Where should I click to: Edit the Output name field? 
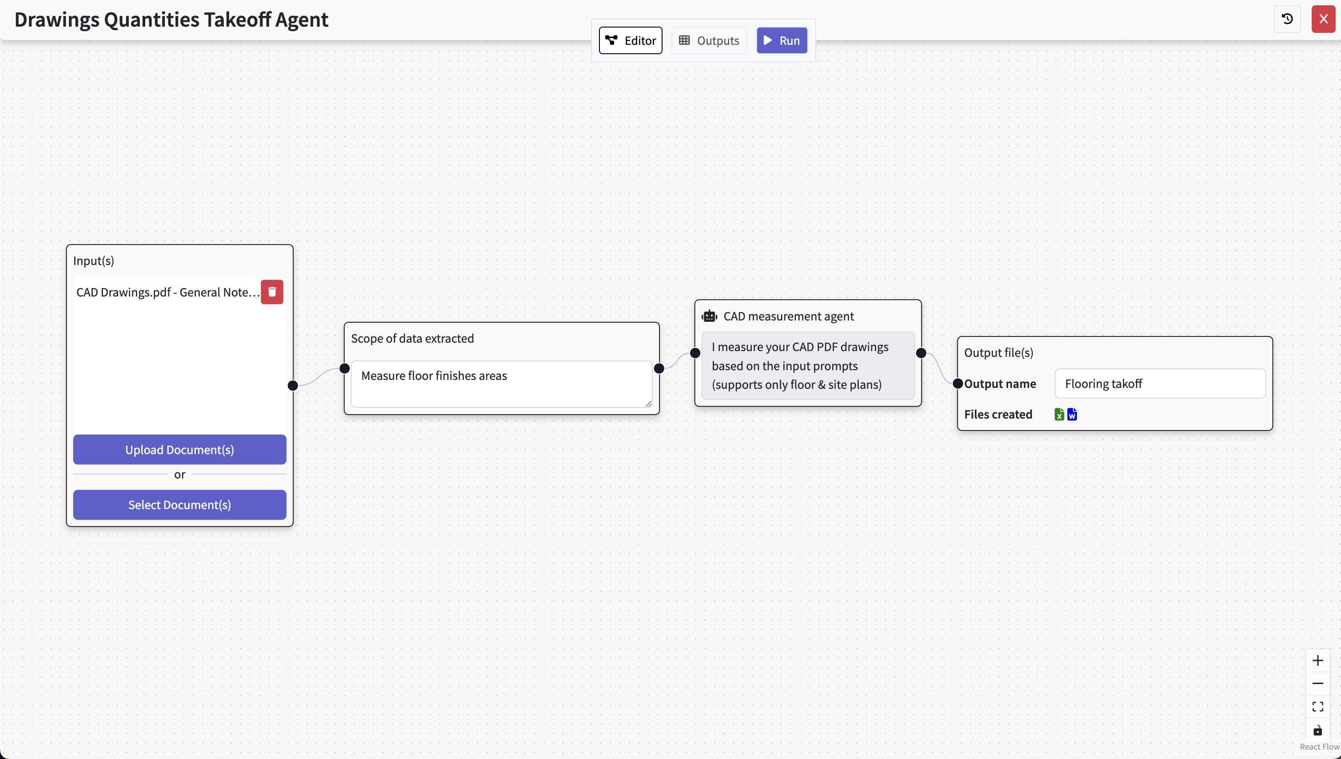(x=1159, y=383)
